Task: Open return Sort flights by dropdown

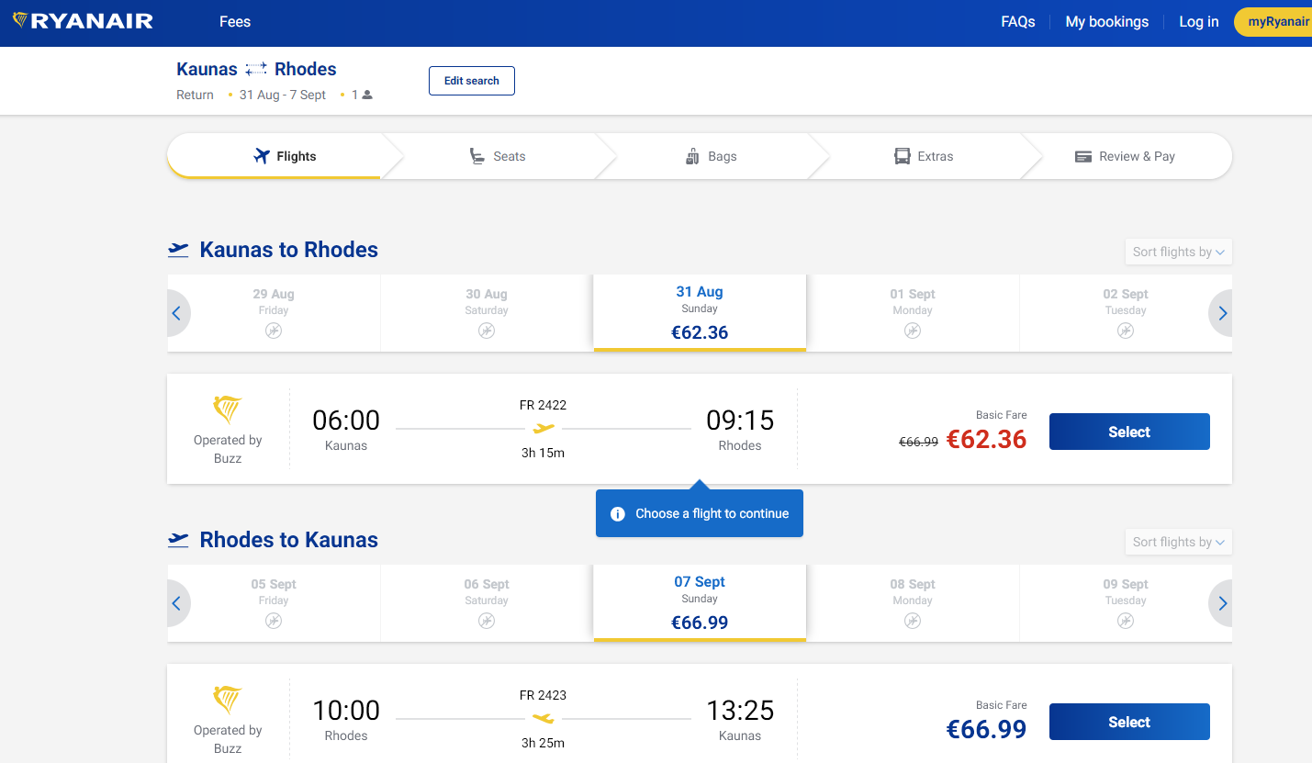Action: tap(1178, 542)
